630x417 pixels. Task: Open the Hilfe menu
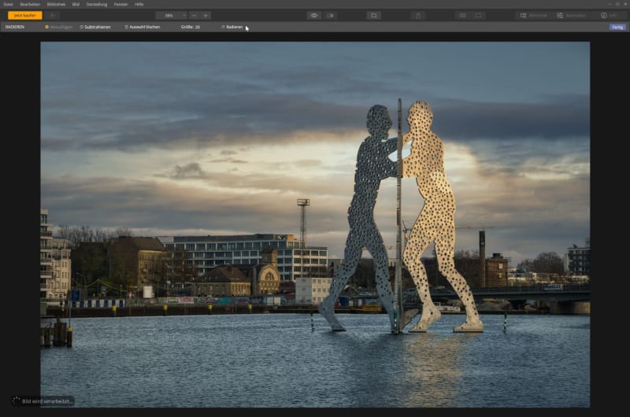coord(139,4)
